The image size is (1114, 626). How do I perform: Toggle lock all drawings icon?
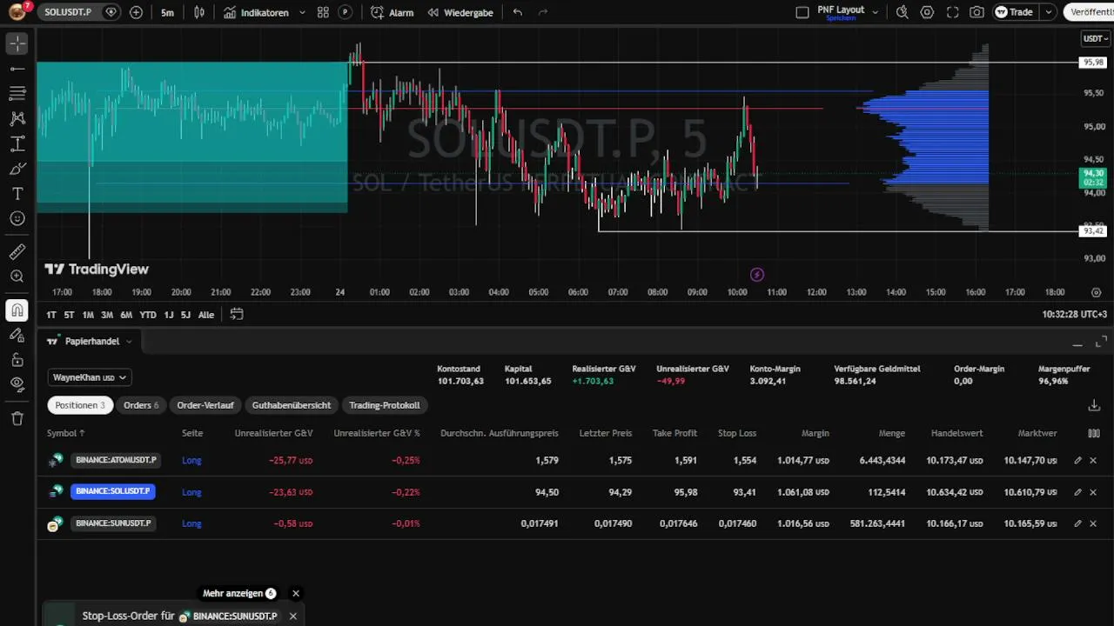(x=17, y=359)
